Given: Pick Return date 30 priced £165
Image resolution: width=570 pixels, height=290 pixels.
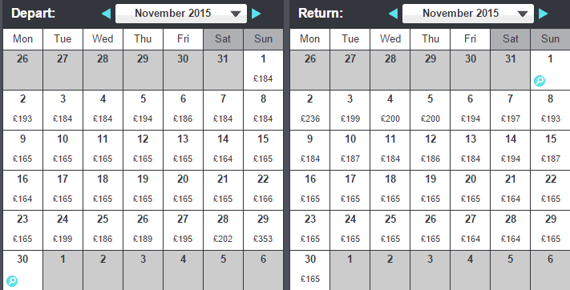Looking at the screenshot, I should coord(309,271).
